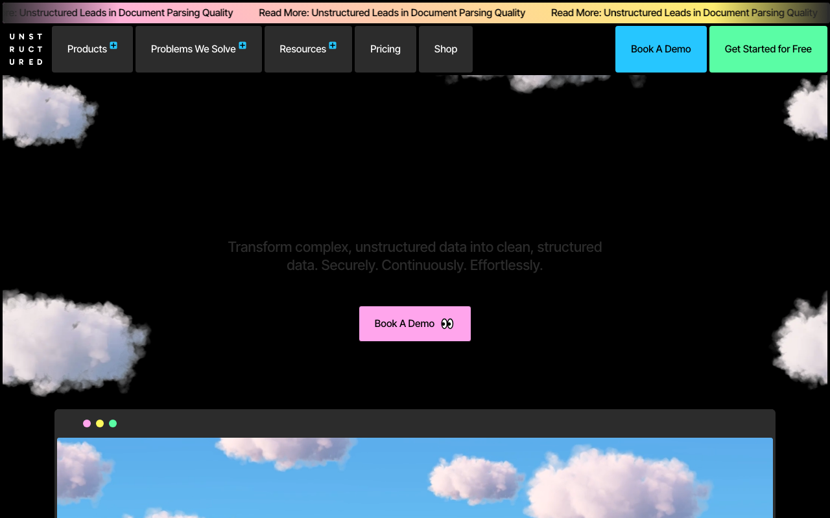This screenshot has height=518, width=830.
Task: Click the pink Book A Demo hero button
Action: pos(415,324)
